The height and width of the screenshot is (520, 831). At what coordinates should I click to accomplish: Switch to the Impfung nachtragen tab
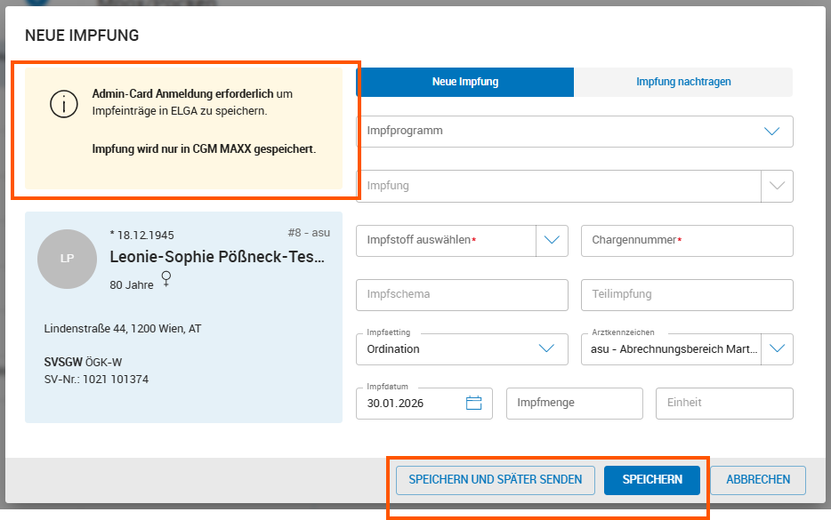click(683, 81)
